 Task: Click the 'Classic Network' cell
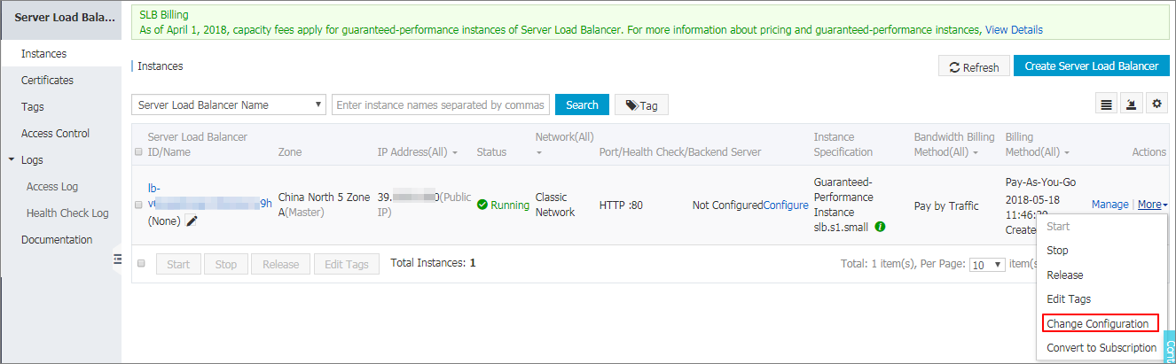(555, 205)
